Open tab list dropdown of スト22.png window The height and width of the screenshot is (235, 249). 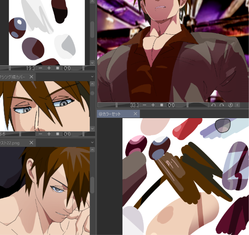point(92,143)
